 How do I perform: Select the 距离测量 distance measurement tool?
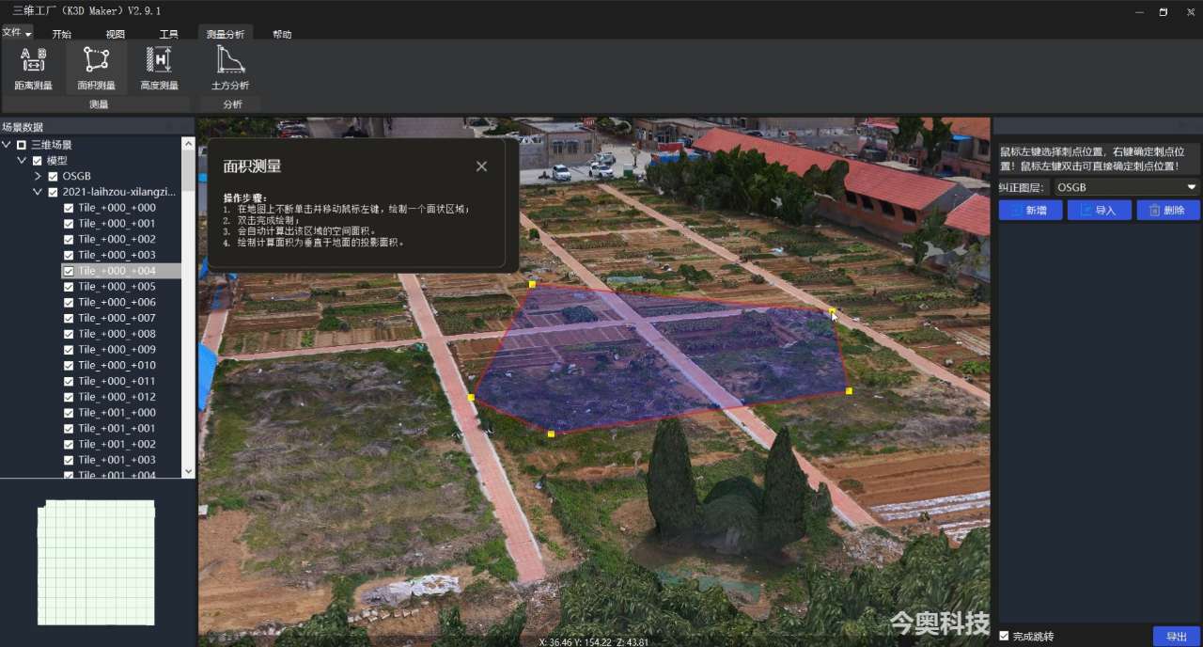click(x=32, y=66)
